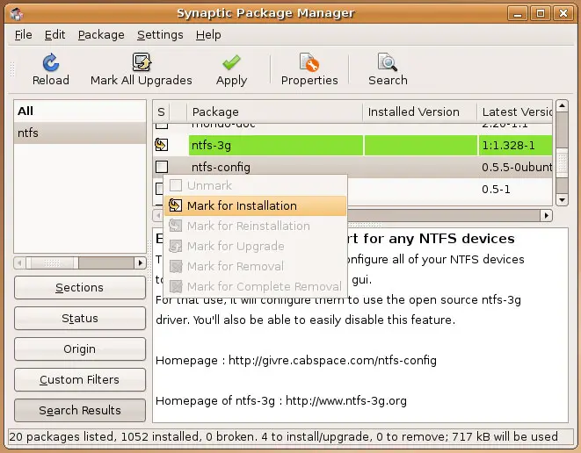
Task: Open the Help menu
Action: tap(208, 35)
